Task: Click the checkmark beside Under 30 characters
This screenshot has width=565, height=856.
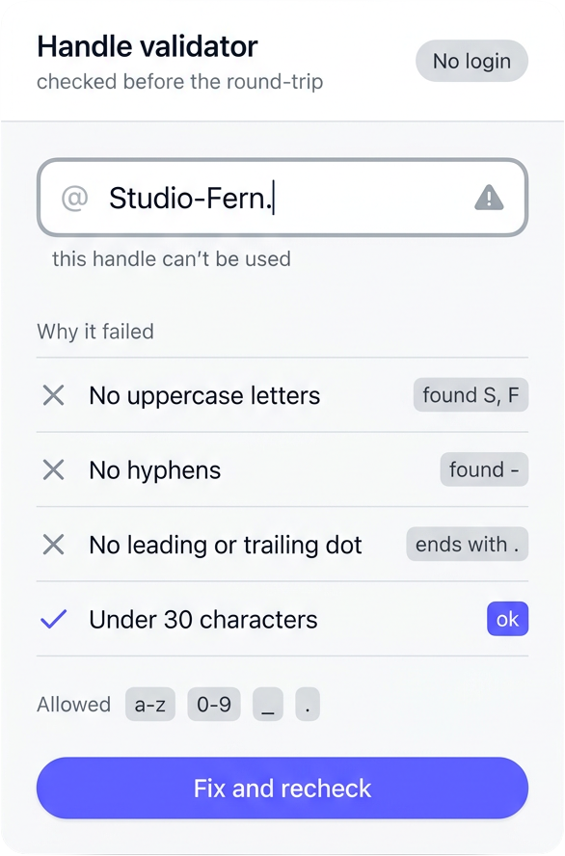Action: click(x=53, y=619)
